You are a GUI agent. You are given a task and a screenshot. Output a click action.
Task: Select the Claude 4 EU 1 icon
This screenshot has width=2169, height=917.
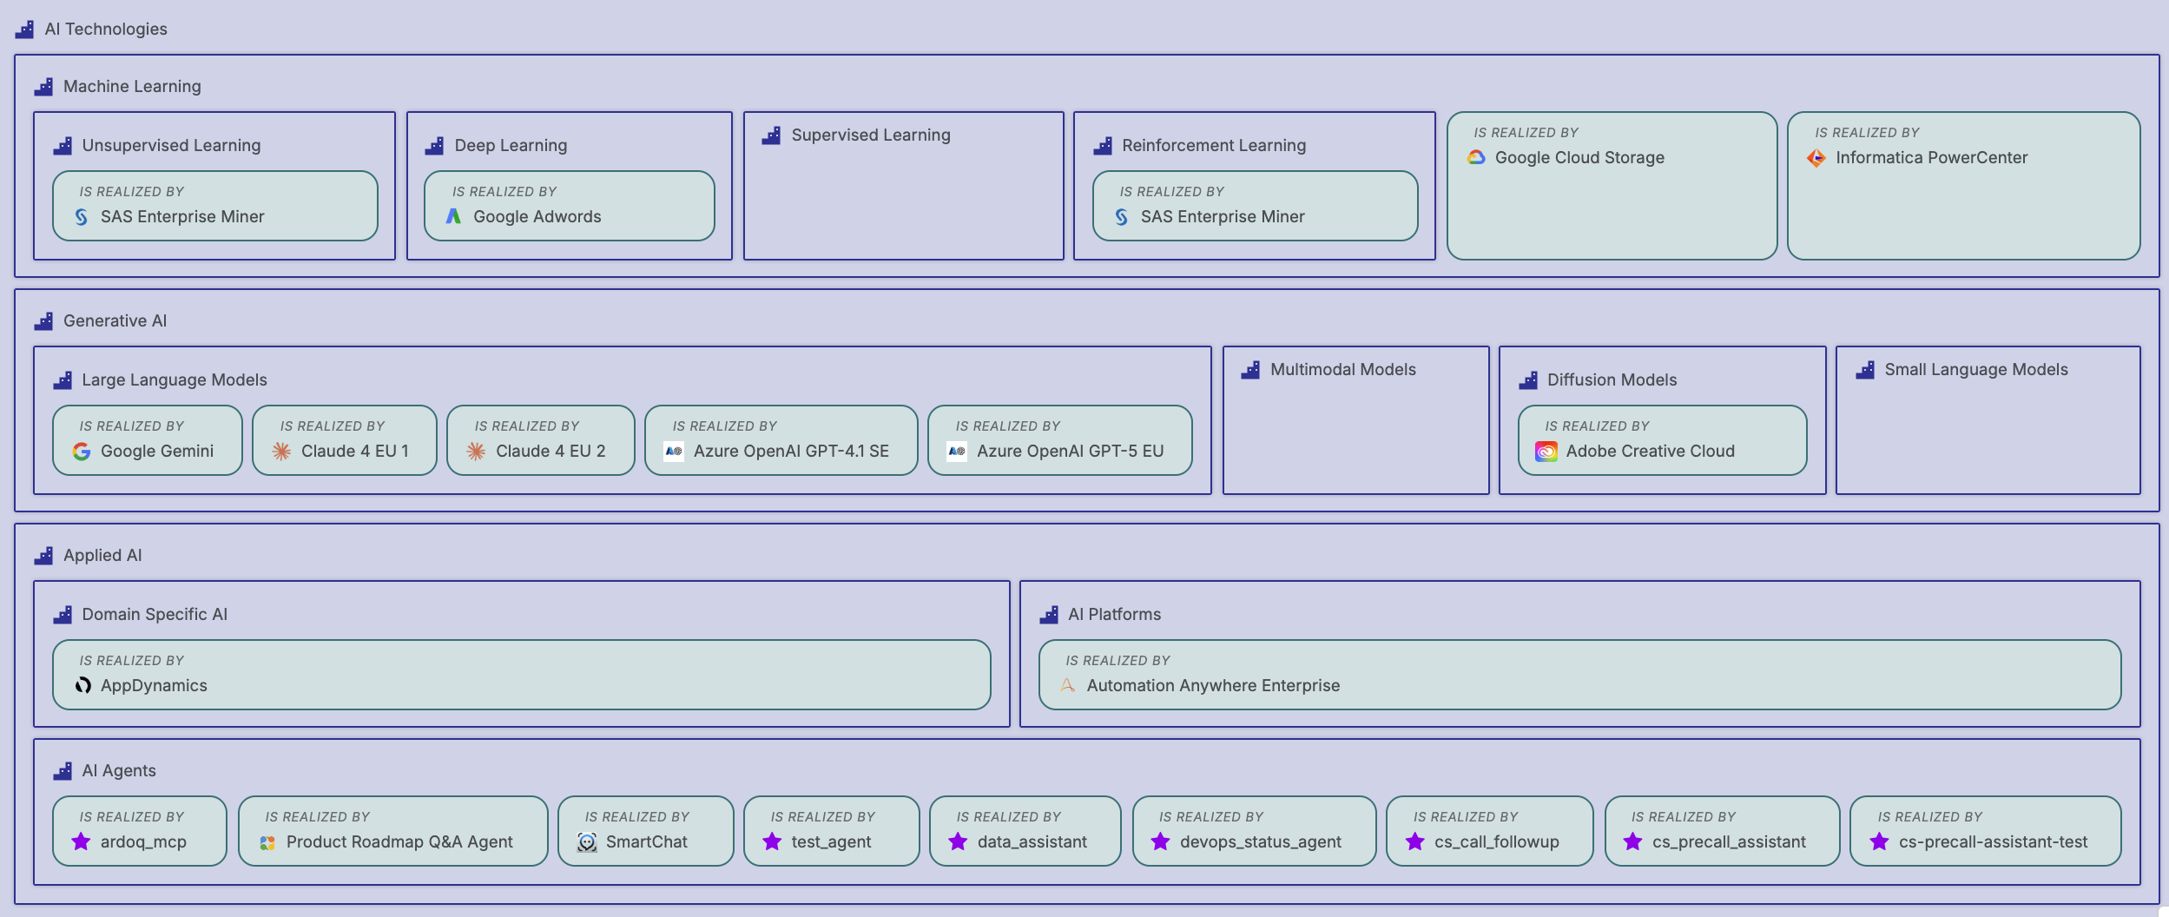tap(281, 452)
